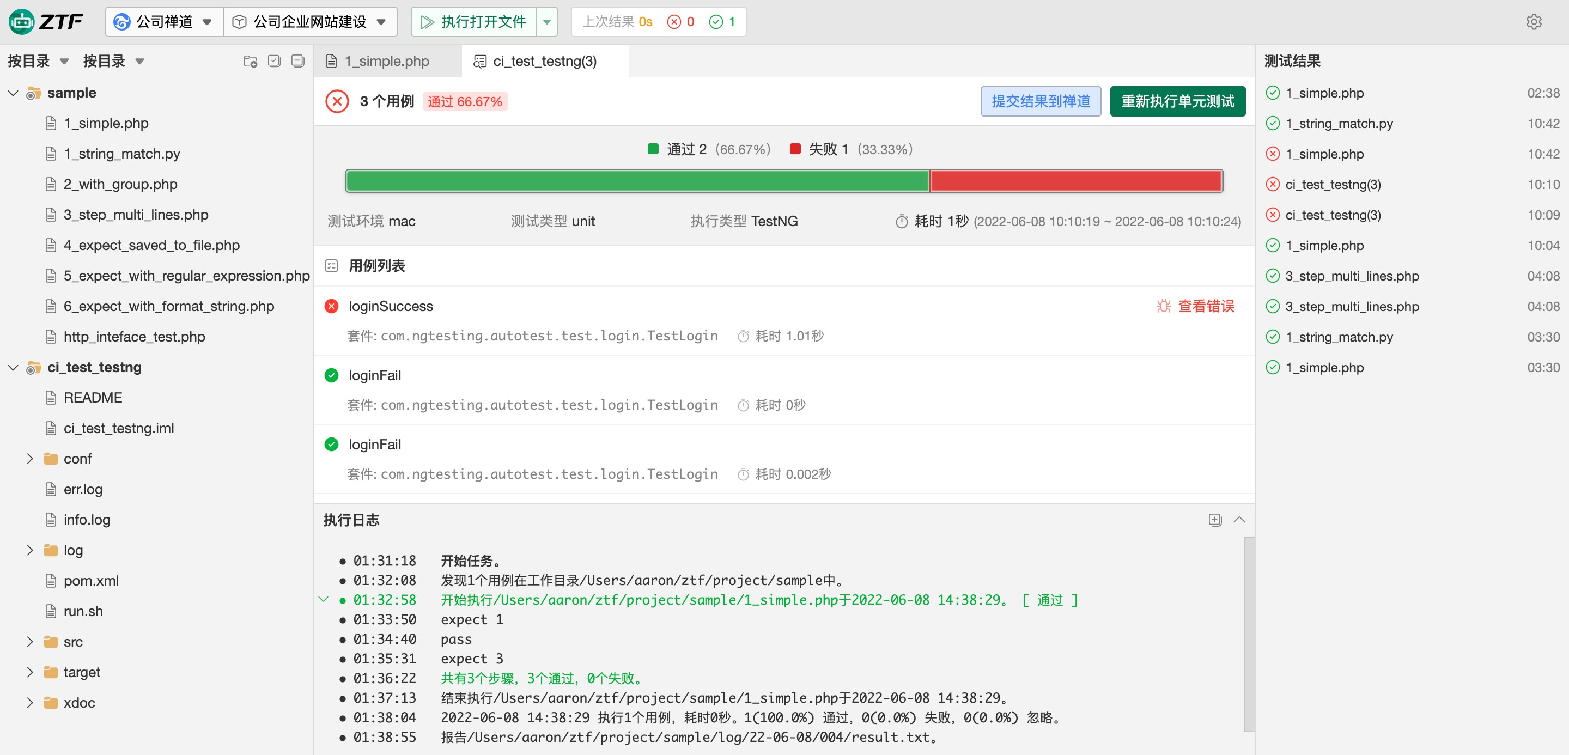Image resolution: width=1569 pixels, height=755 pixels.
Task: Click 提交结果到禅道 button
Action: coord(1041,101)
